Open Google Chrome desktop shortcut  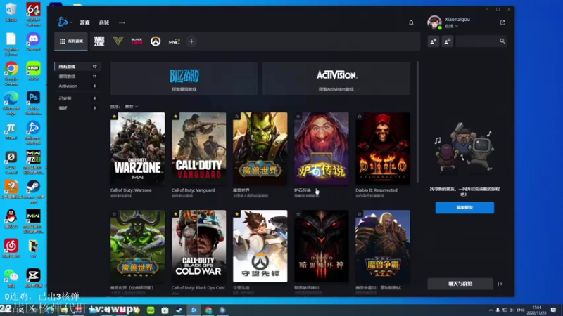(x=11, y=74)
